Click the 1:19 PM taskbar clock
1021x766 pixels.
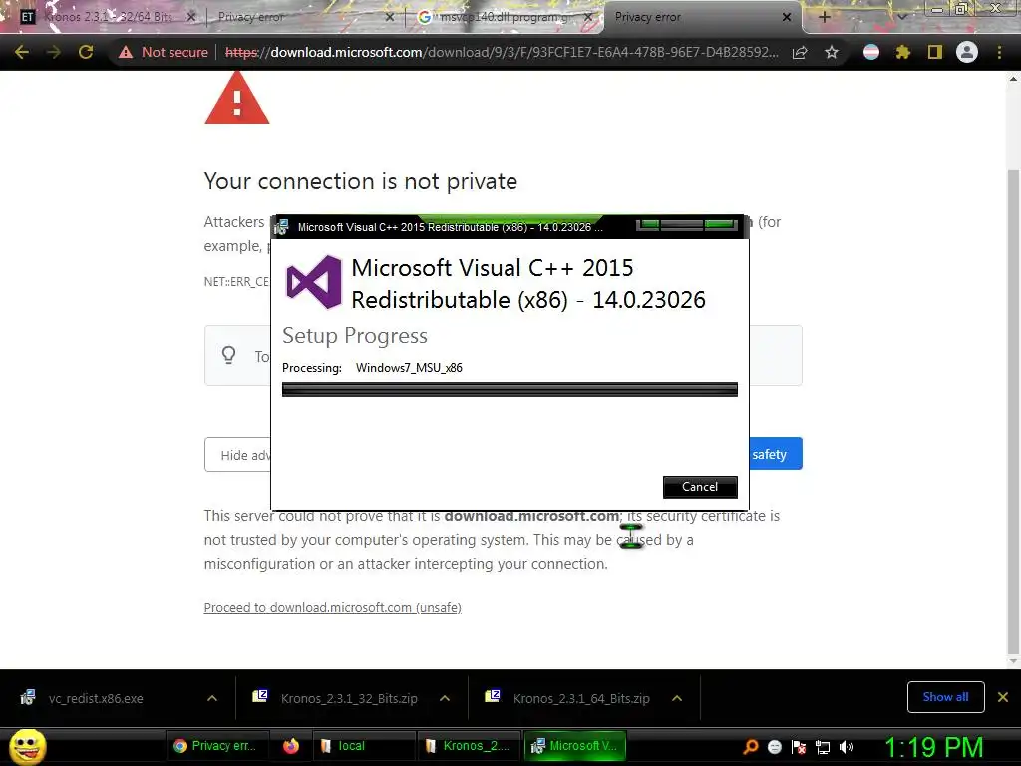[933, 747]
